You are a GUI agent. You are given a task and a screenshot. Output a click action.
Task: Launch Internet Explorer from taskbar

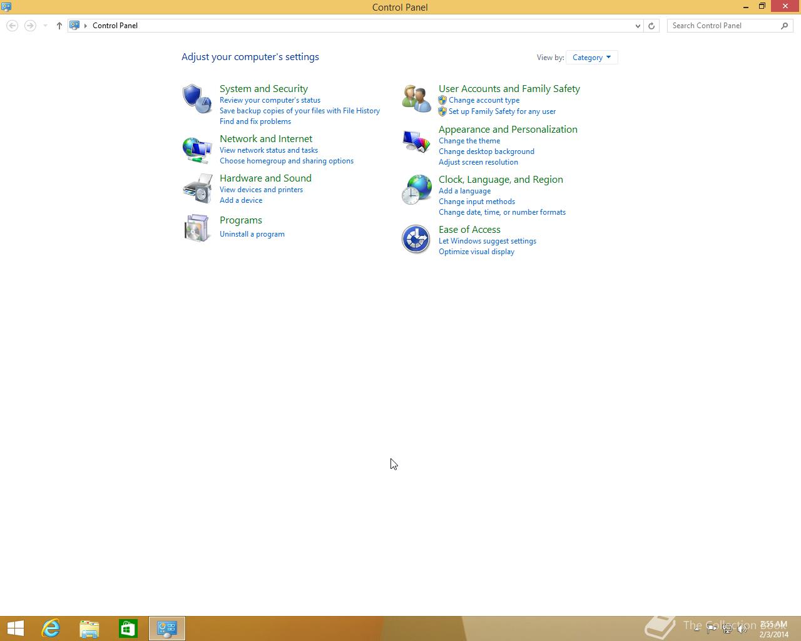pos(51,628)
